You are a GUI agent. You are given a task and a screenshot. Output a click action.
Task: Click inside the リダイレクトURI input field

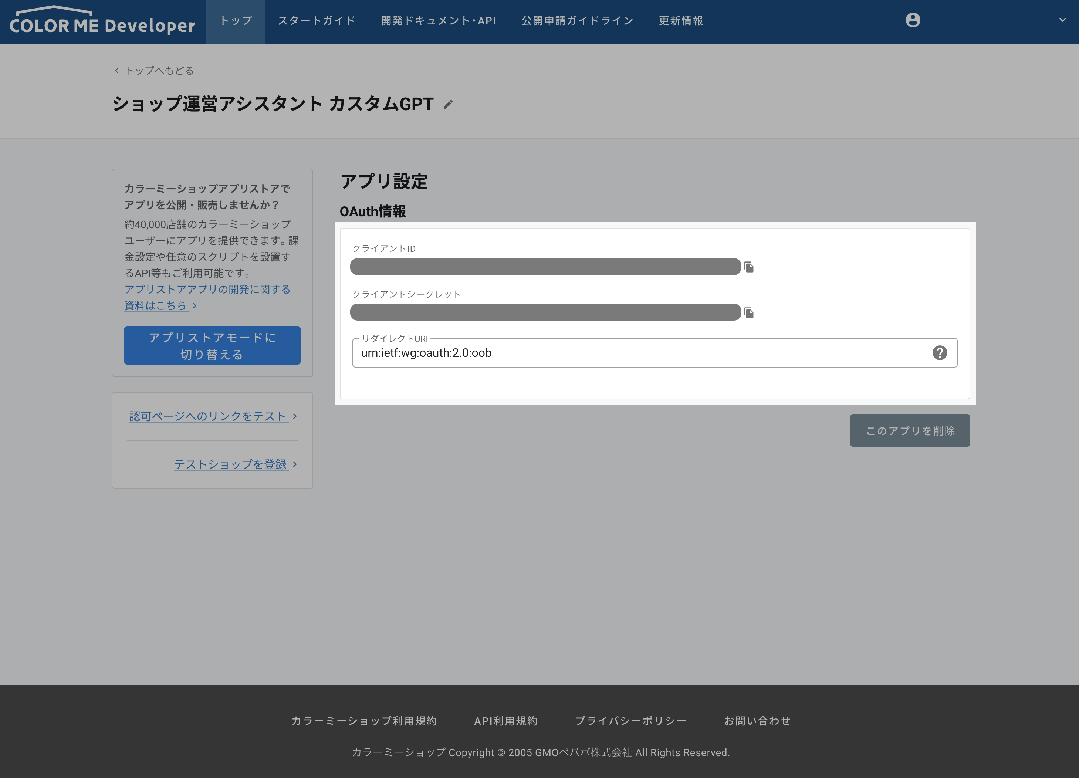click(x=571, y=353)
